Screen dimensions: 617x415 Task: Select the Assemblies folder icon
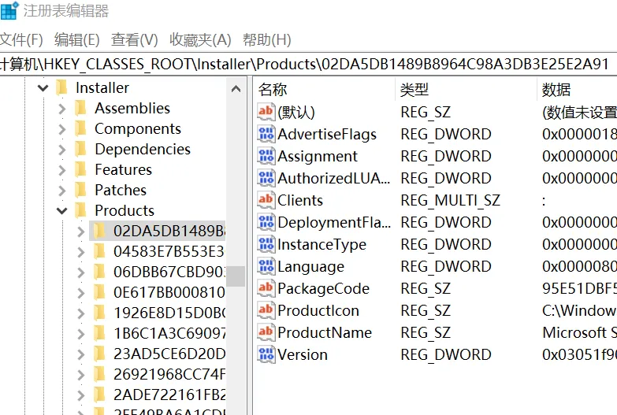click(x=80, y=108)
